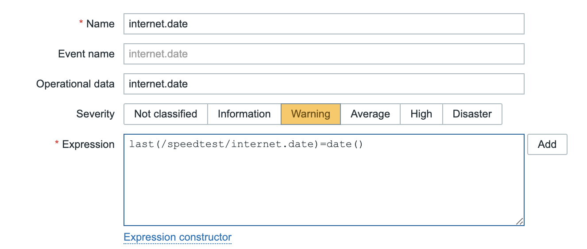Screen dimensions: 587x249
Task: Focus the Event name text box
Action: tap(324, 54)
